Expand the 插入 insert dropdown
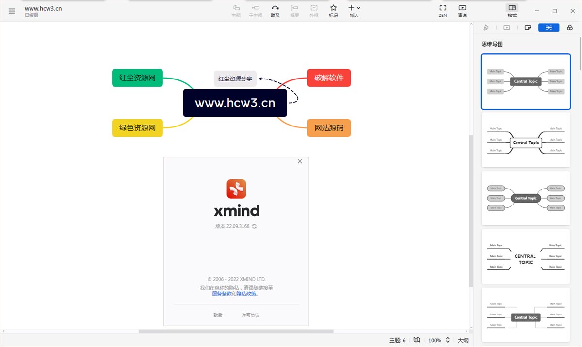The height and width of the screenshot is (347, 582). 354,11
